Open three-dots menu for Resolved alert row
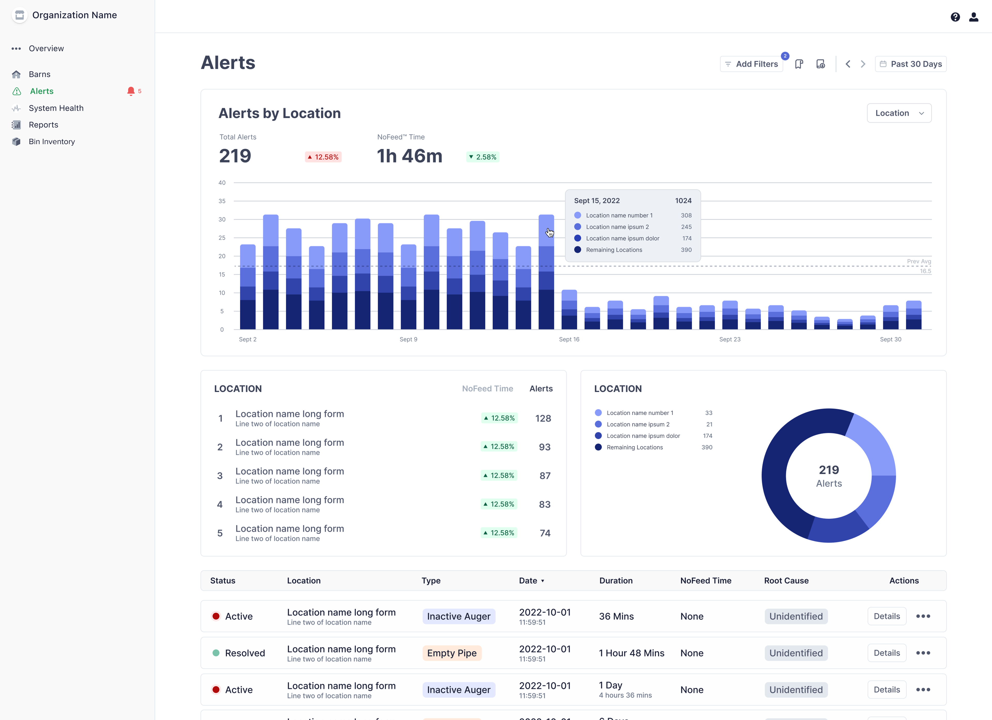This screenshot has width=992, height=720. (x=923, y=653)
